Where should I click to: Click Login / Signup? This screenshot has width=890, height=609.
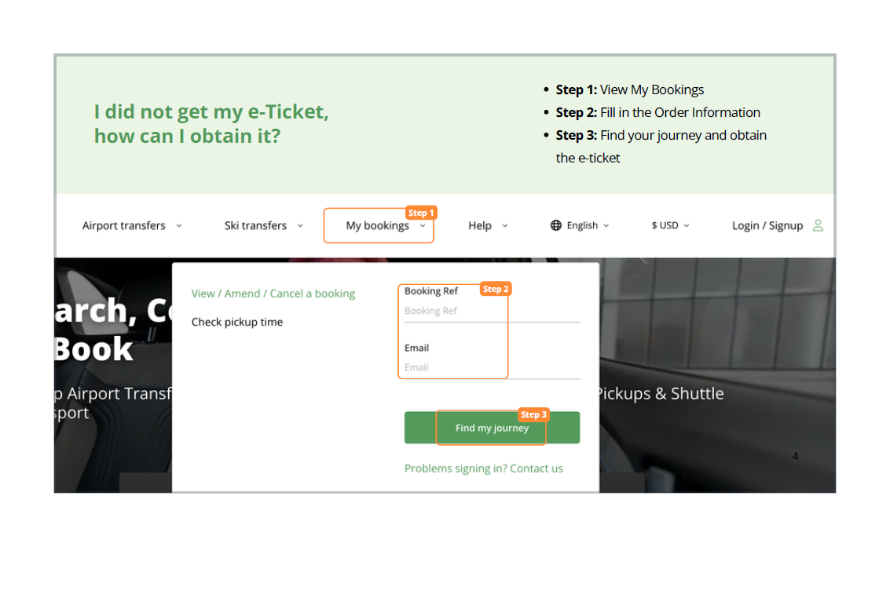[x=767, y=225]
